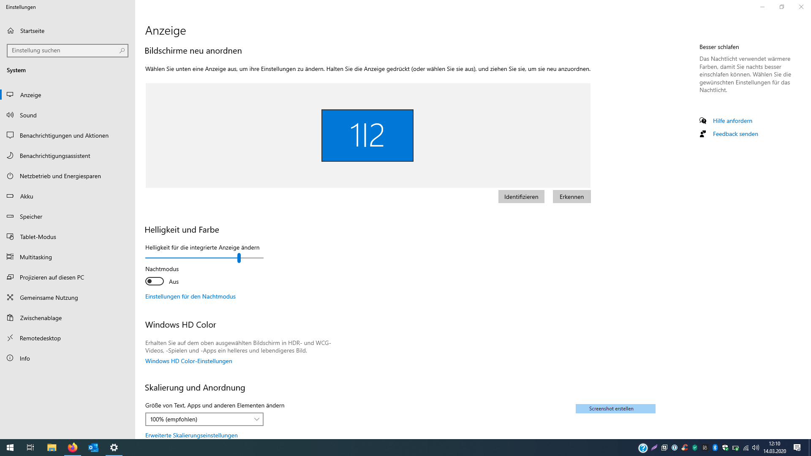Open Firefox from the taskbar
Viewport: 811px width, 456px height.
tap(73, 448)
